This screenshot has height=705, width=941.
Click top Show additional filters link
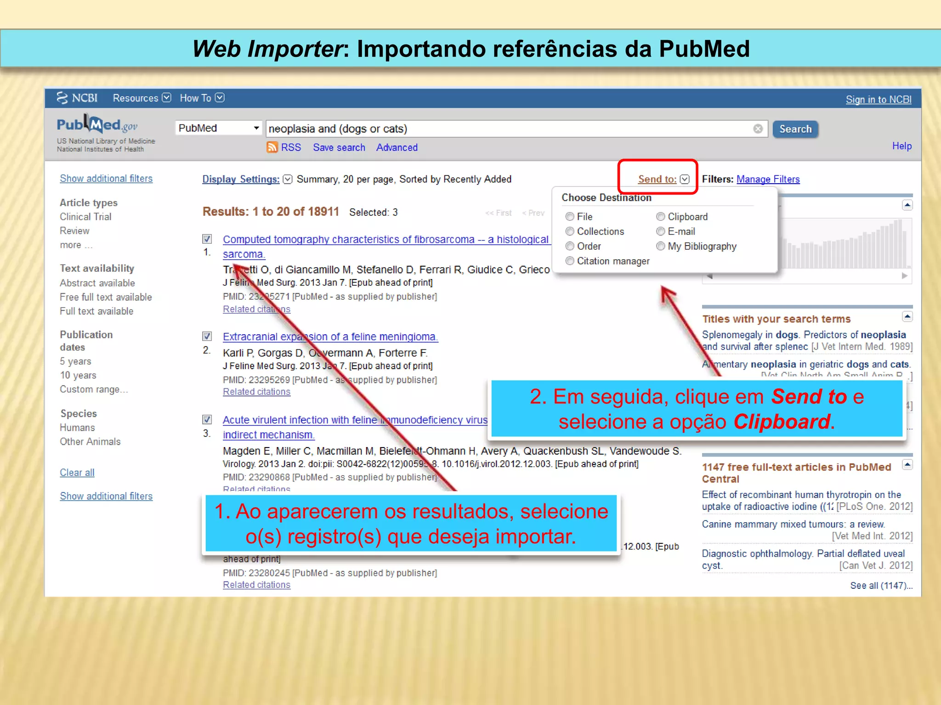point(106,179)
